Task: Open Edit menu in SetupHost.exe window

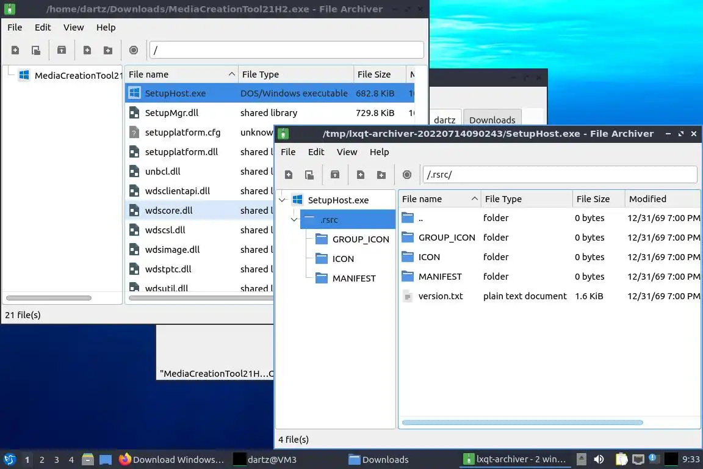Action: [x=316, y=152]
